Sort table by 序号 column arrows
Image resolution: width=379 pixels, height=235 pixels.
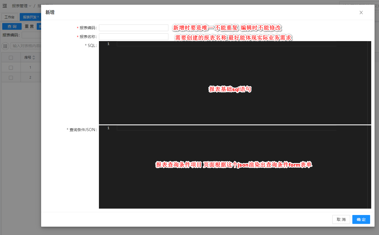(x=34, y=57)
